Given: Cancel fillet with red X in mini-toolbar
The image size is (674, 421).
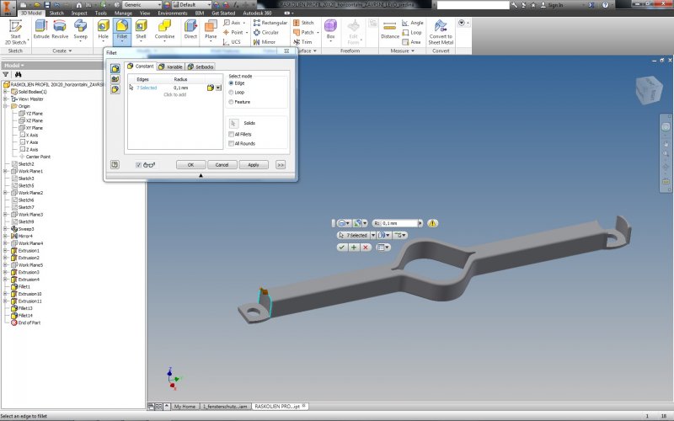Looking at the screenshot, I should 366,247.
